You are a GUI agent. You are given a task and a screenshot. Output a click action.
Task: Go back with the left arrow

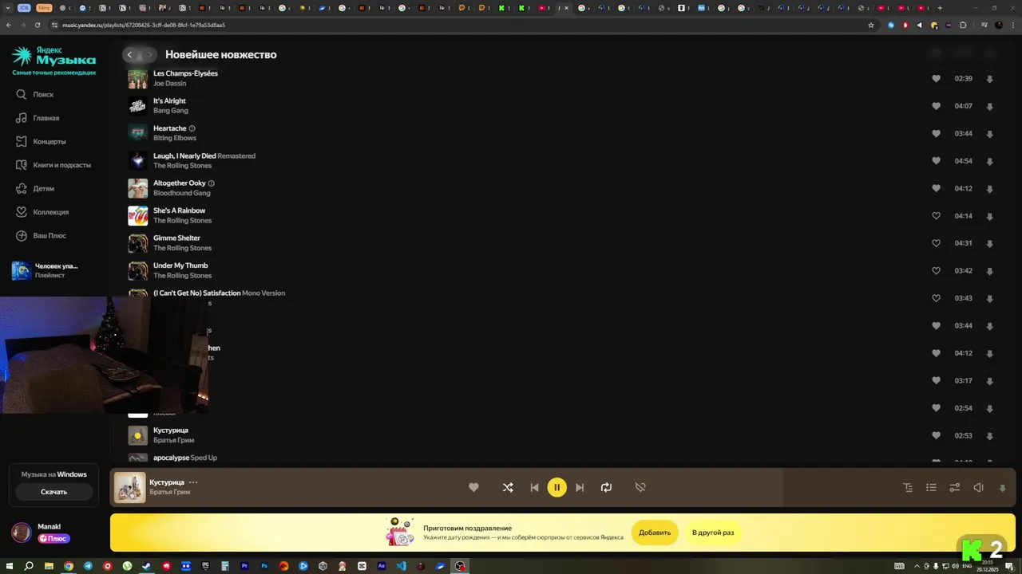[x=130, y=55]
